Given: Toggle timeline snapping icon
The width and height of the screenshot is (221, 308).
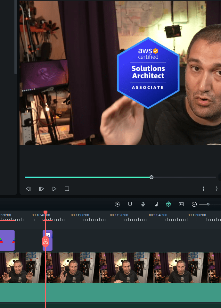Looking at the screenshot, I should pos(168,204).
